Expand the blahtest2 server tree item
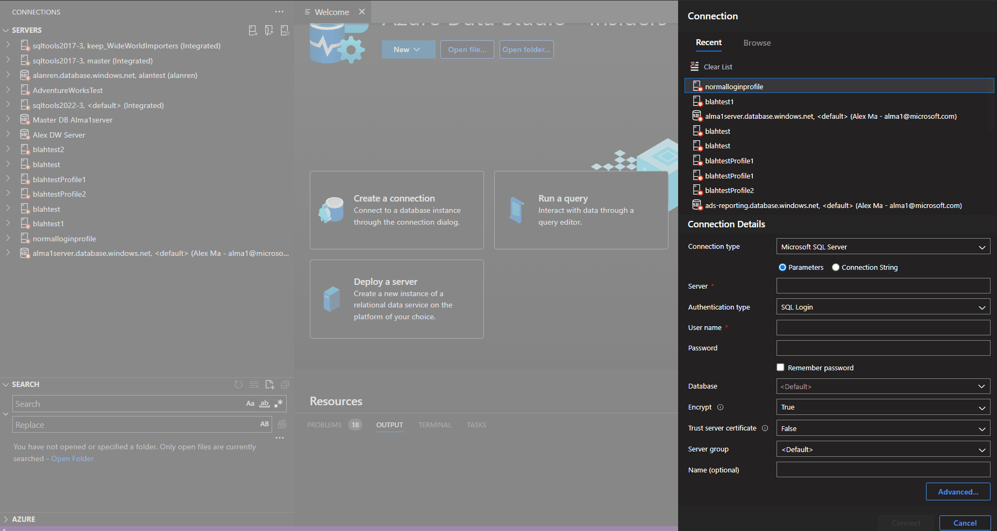 [x=8, y=149]
